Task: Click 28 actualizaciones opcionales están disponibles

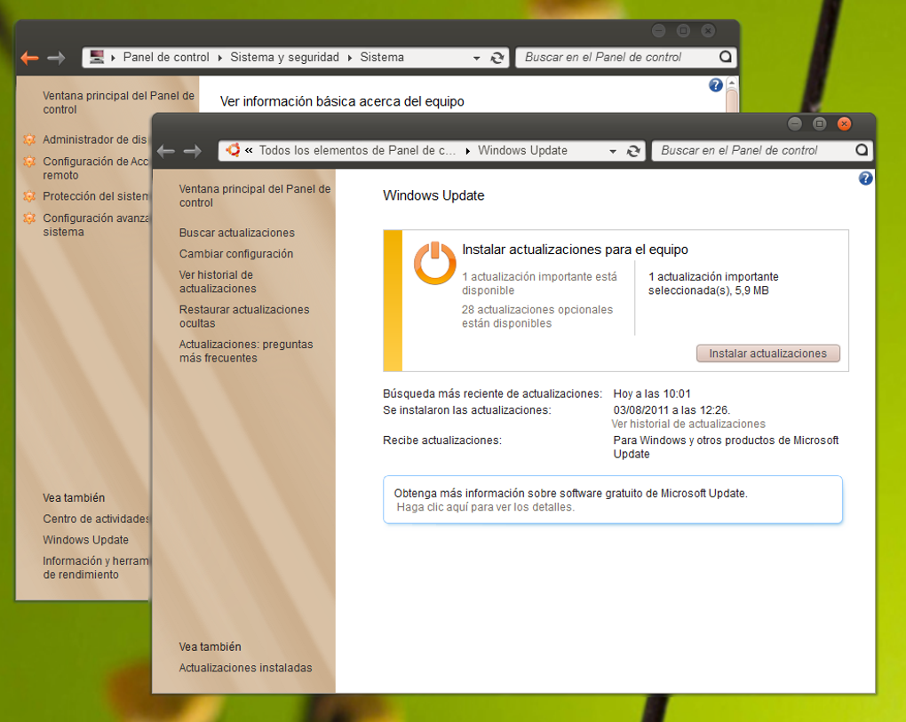Action: [536, 316]
